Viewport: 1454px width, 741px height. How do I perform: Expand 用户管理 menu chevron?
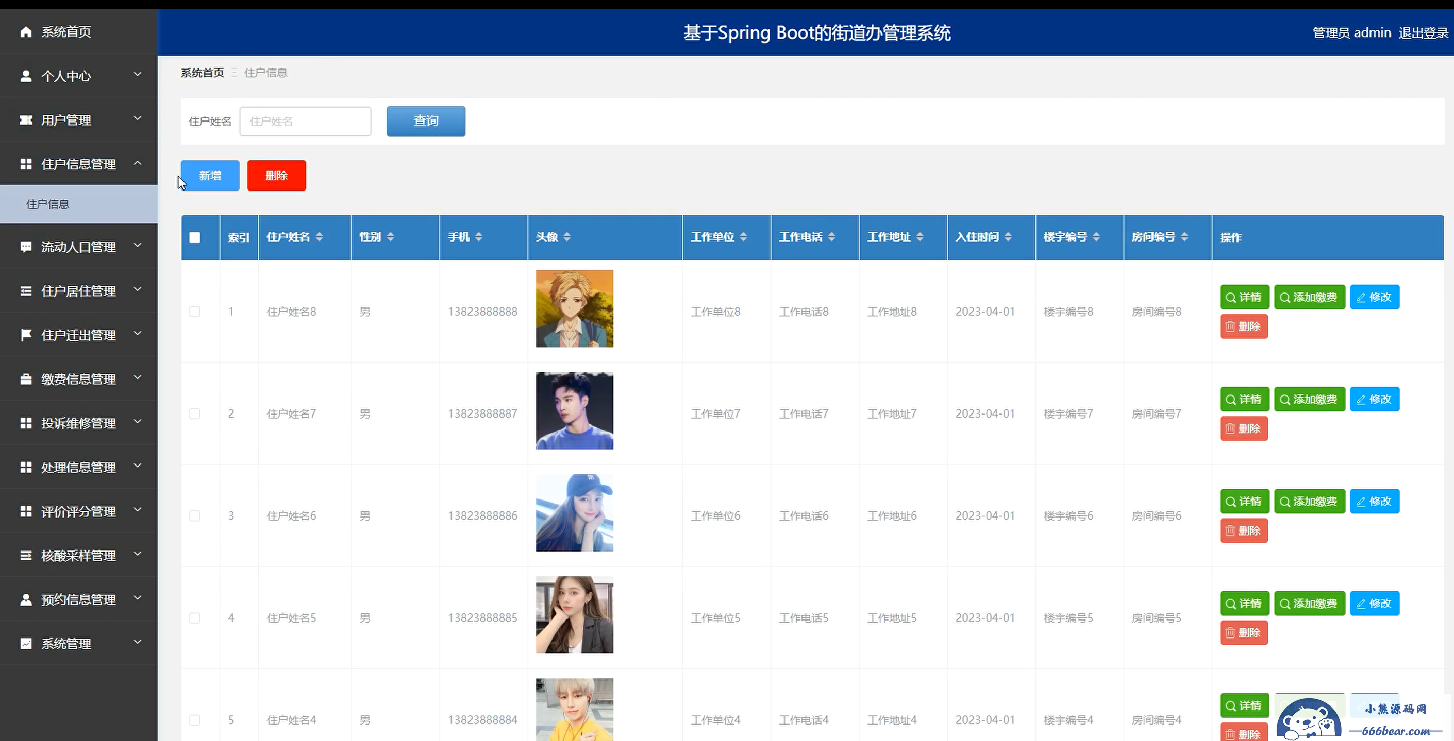[x=137, y=118]
